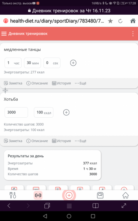
Task: Select the dumbbell workout diary tab
Action: coord(38,195)
